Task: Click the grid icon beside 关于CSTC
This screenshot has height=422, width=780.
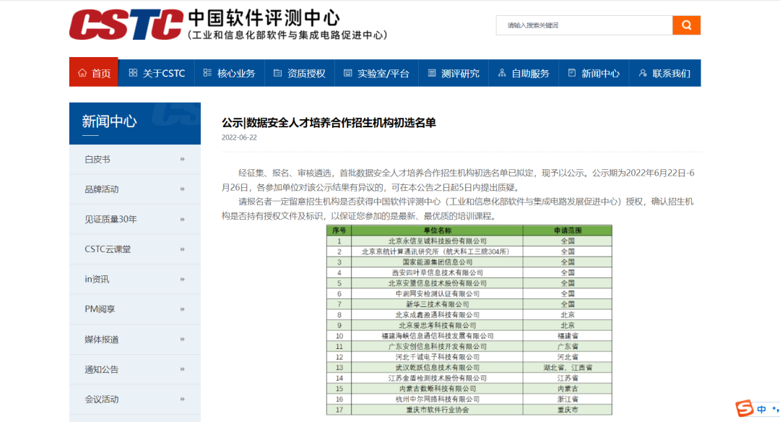Action: pyautogui.click(x=133, y=72)
